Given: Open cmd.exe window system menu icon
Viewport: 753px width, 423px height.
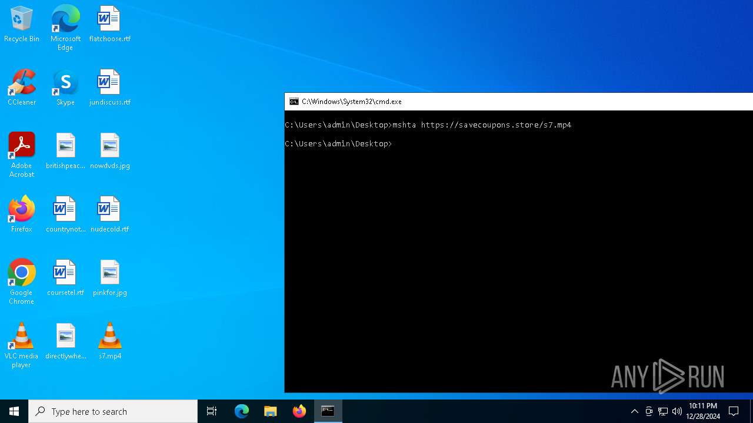Looking at the screenshot, I should click(x=294, y=102).
